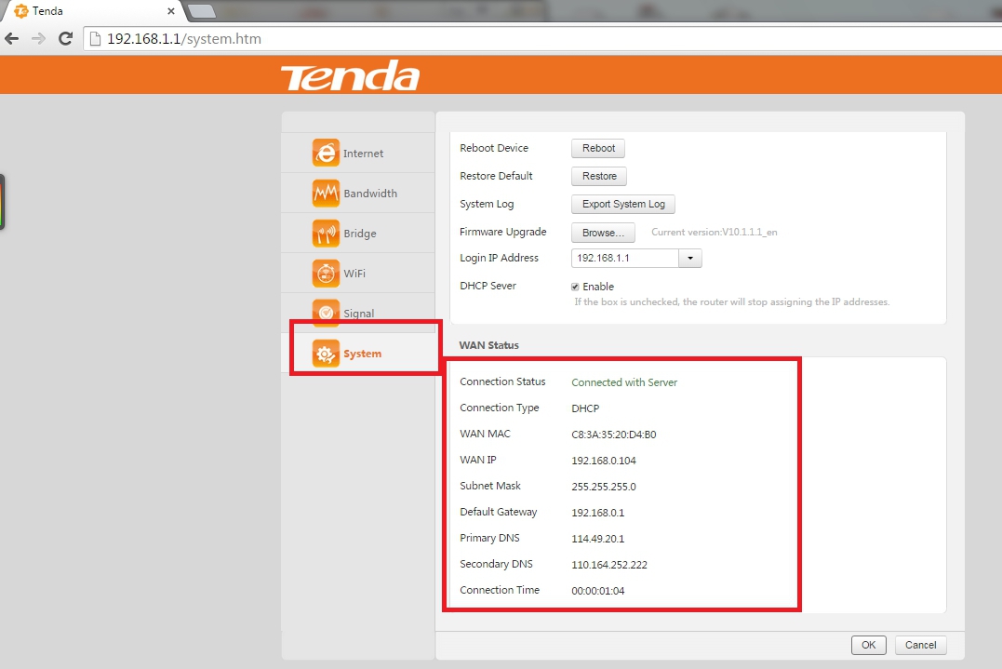Click the DHCP connection type value
Screen dimensions: 1002x669
(x=585, y=409)
